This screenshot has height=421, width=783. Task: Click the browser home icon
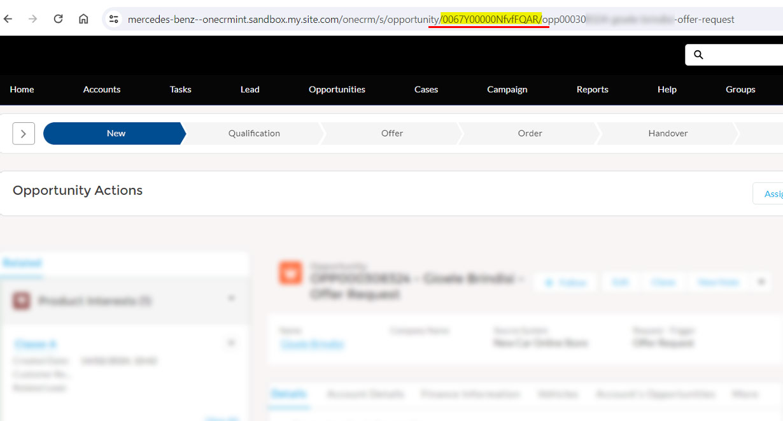click(x=83, y=19)
